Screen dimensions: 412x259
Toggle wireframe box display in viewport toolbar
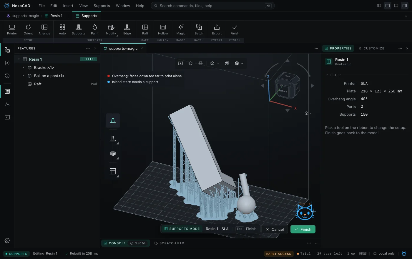click(x=227, y=63)
